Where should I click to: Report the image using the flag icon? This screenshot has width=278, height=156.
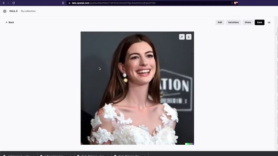(x=182, y=37)
